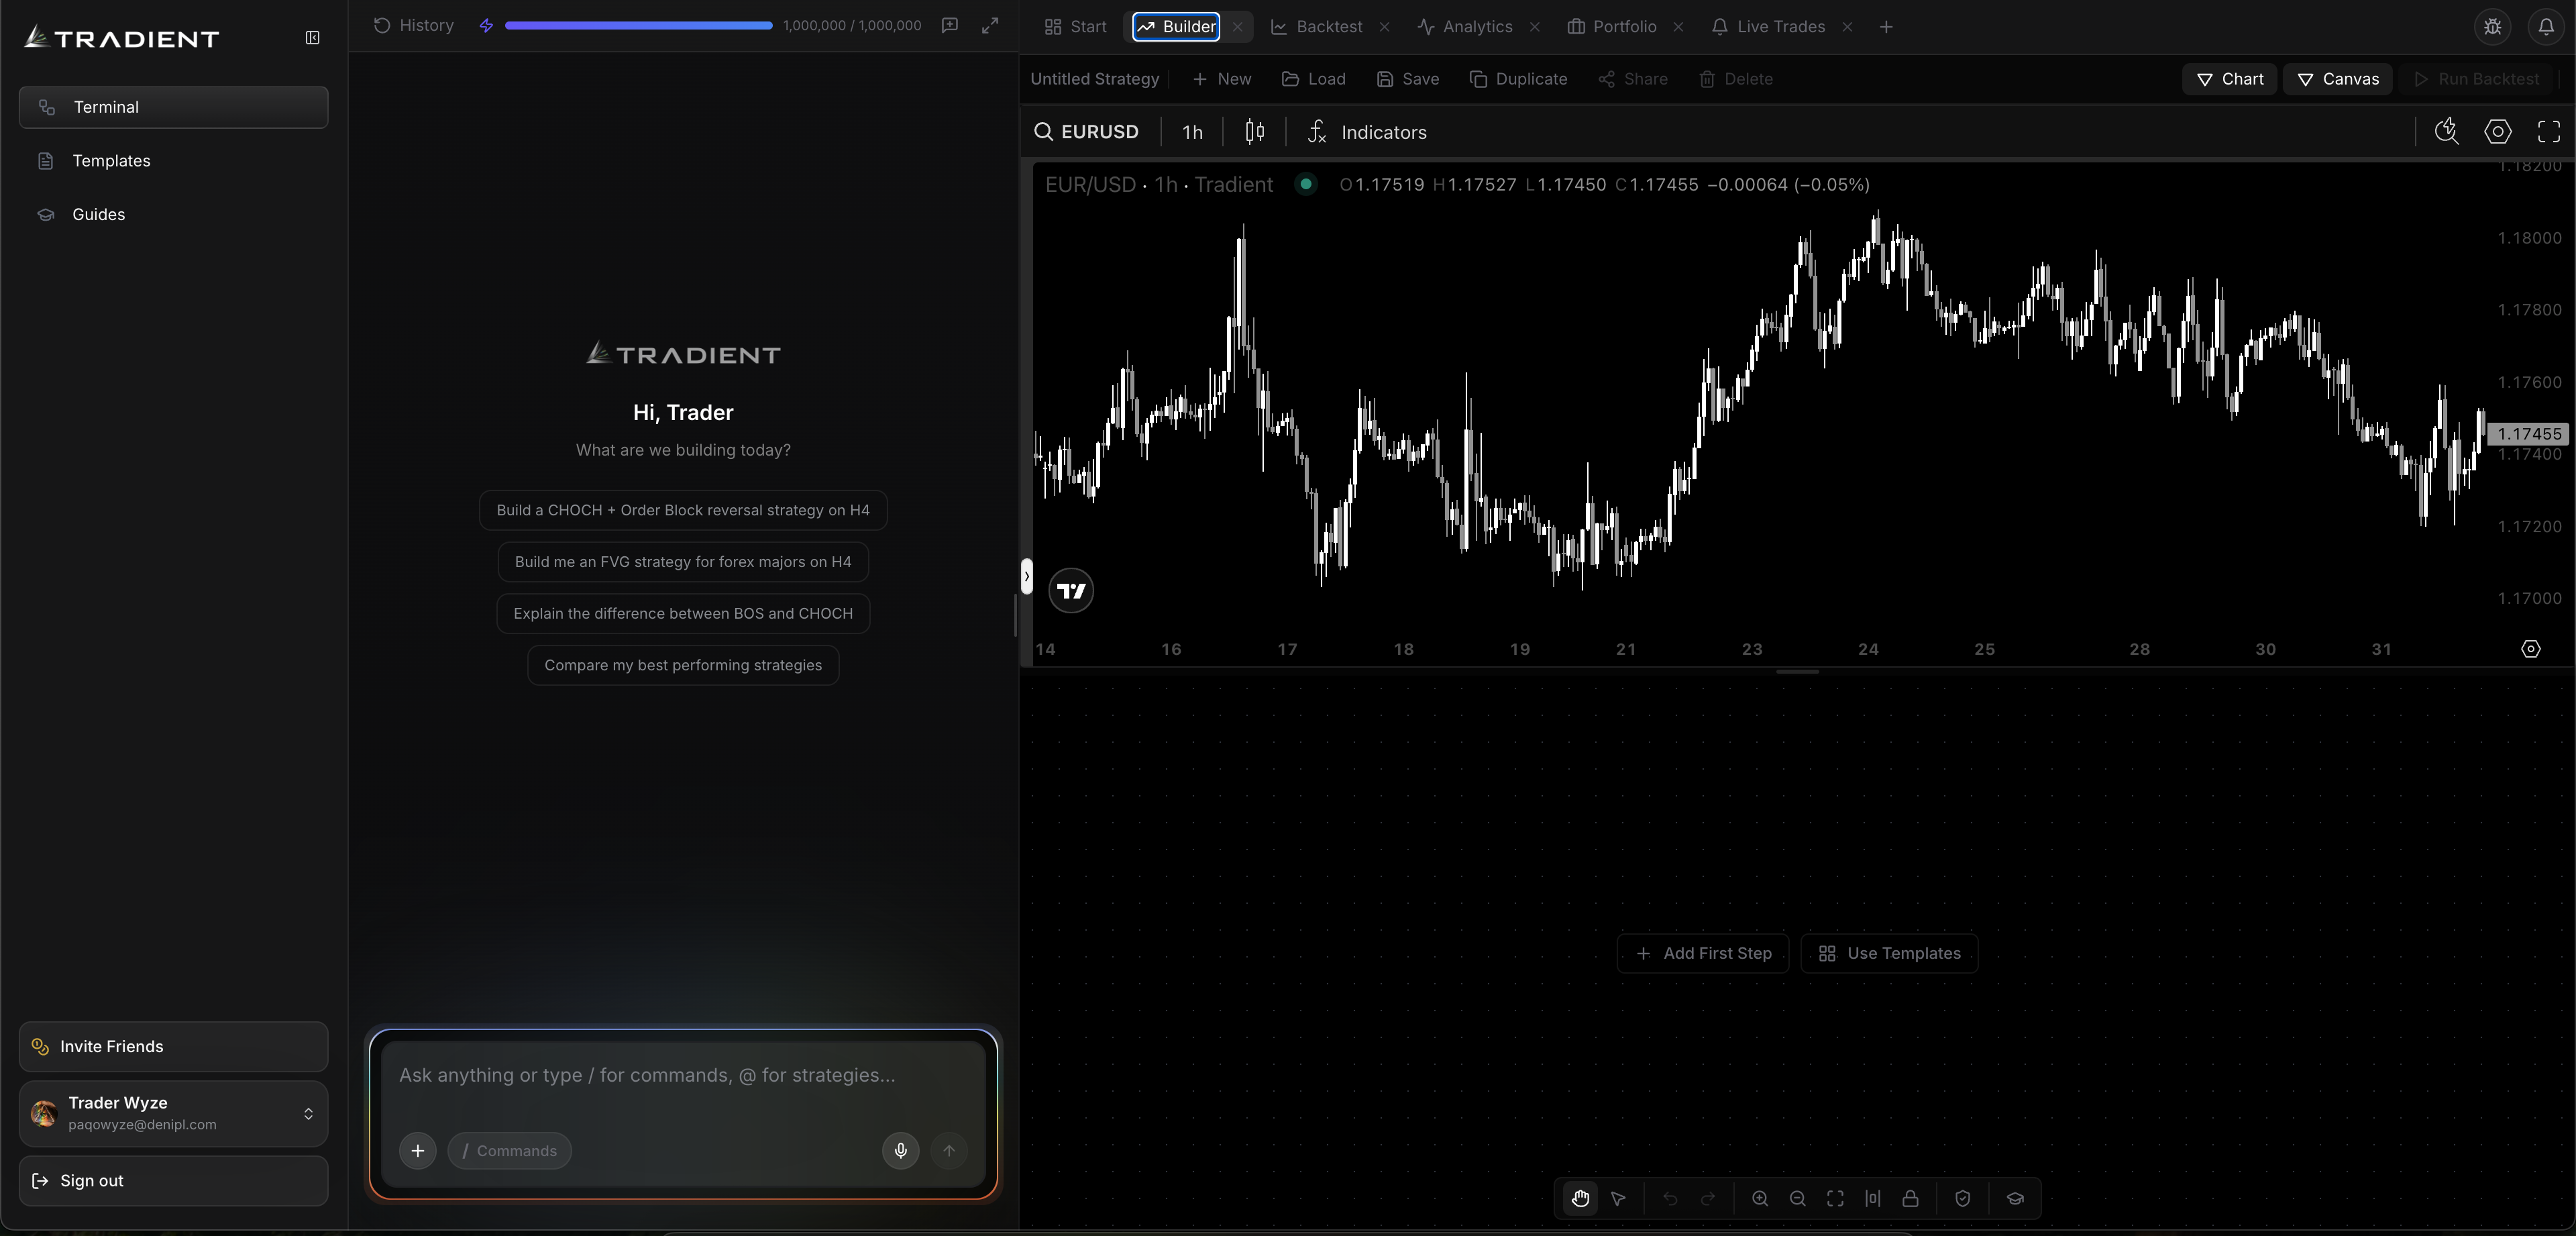Toggle the Chart view filter button
The image size is (2576, 1236).
pyautogui.click(x=2229, y=79)
